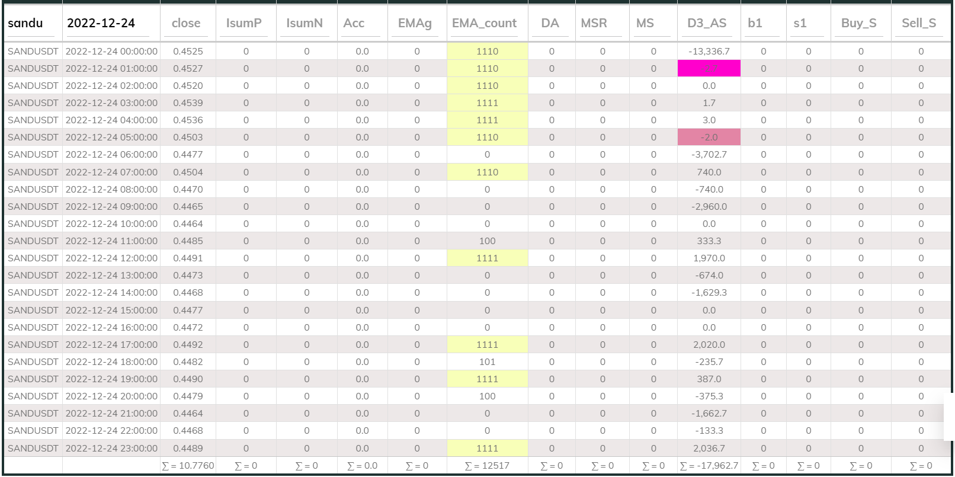
Task: Click the '2022-12-24' date filter field
Action: point(111,23)
